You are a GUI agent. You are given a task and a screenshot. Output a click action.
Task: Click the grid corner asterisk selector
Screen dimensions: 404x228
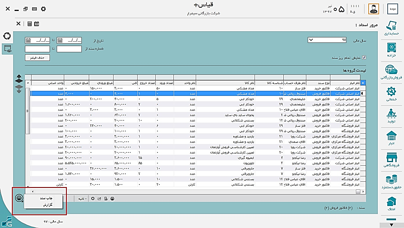pyautogui.click(x=363, y=83)
